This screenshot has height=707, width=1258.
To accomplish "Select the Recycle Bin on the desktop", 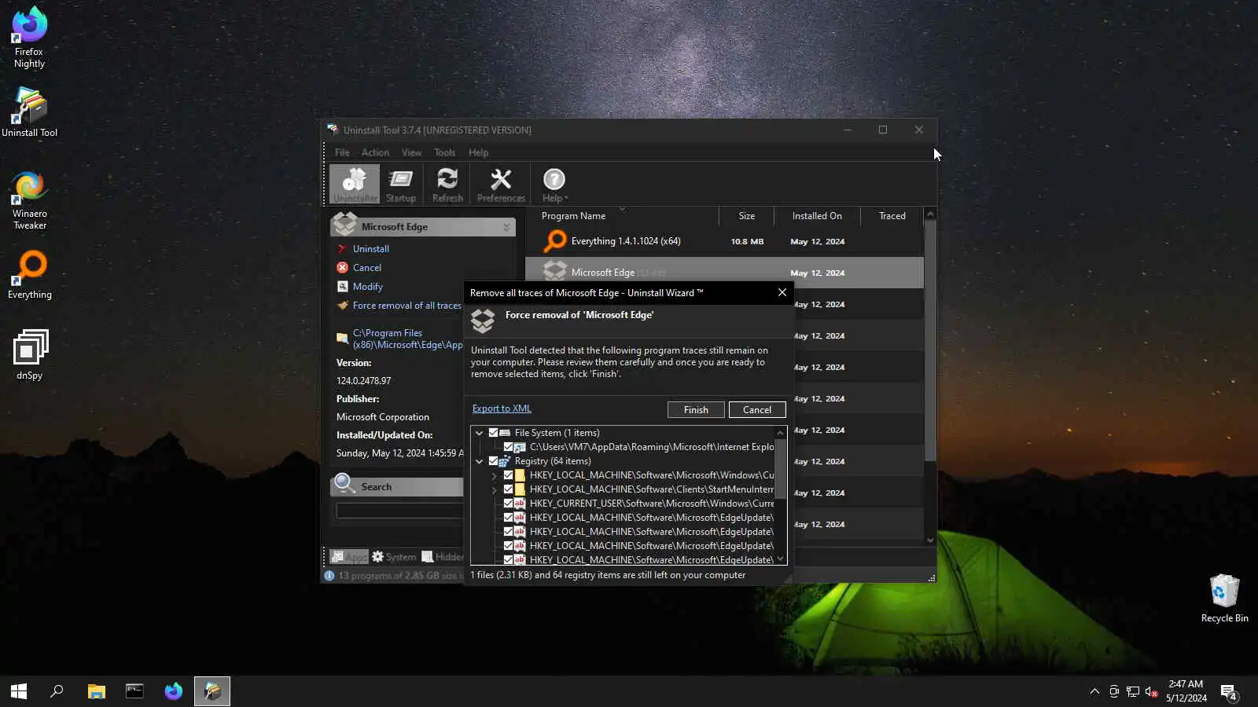I will (1224, 598).
